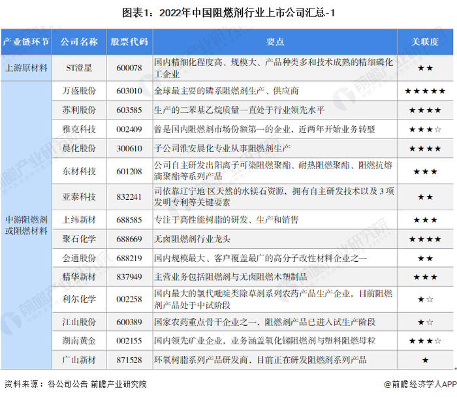Click stock code 601208
The image size is (457, 397).
pyautogui.click(x=129, y=171)
